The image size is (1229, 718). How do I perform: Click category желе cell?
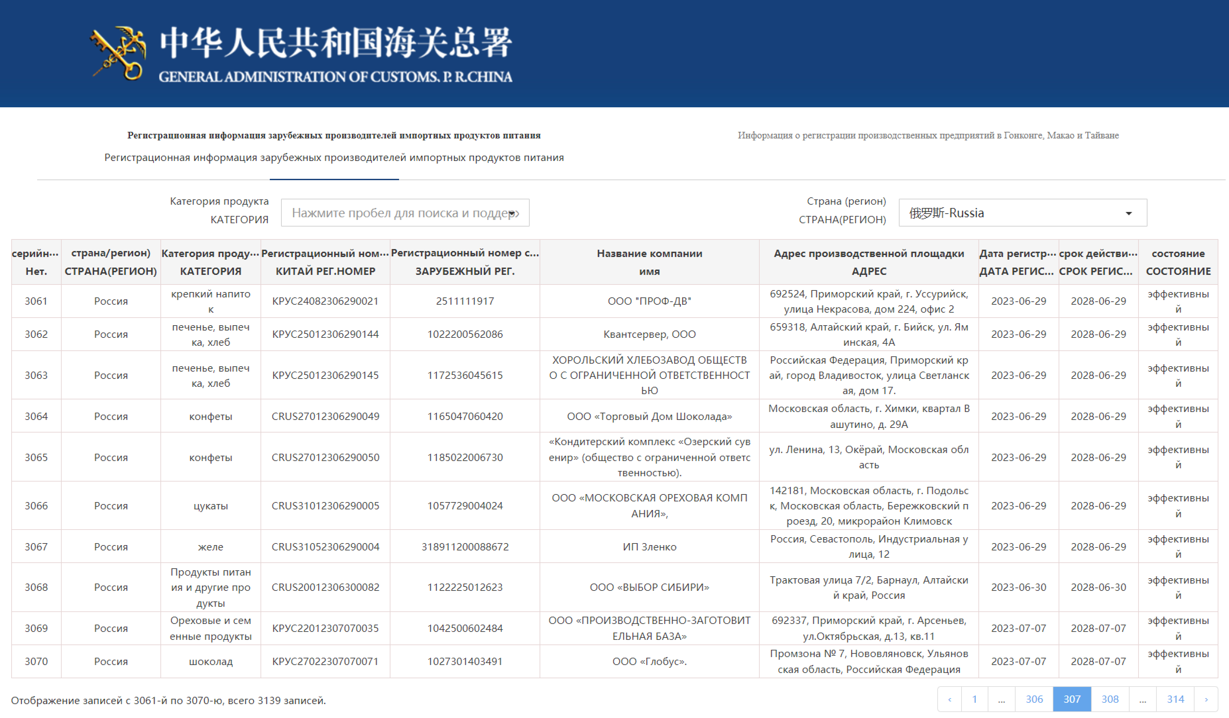click(211, 547)
